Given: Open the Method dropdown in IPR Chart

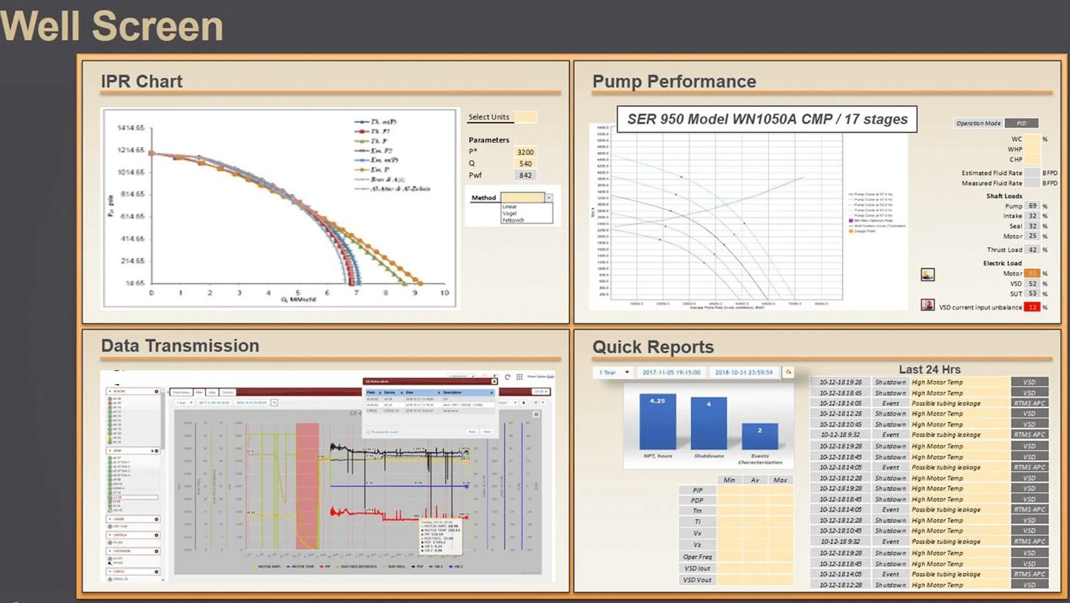Looking at the screenshot, I should pyautogui.click(x=549, y=198).
